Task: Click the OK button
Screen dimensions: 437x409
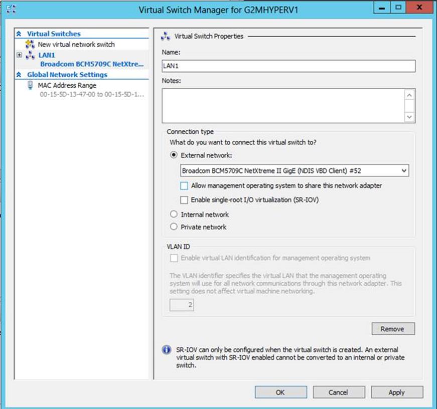Action: click(x=280, y=392)
